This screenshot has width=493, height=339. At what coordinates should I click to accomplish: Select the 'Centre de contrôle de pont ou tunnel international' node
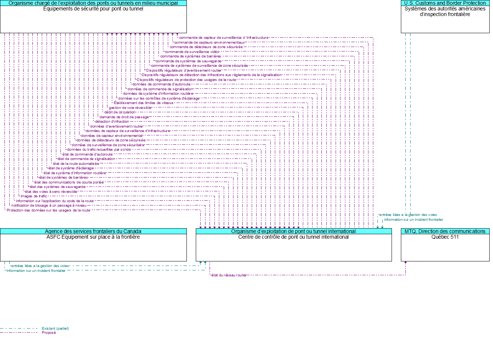[293, 248]
